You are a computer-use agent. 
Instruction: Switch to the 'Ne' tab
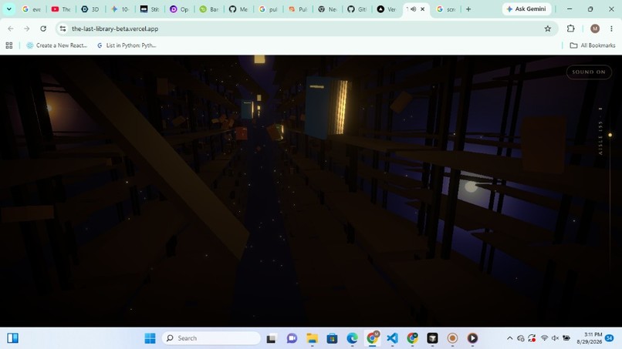coord(327,8)
